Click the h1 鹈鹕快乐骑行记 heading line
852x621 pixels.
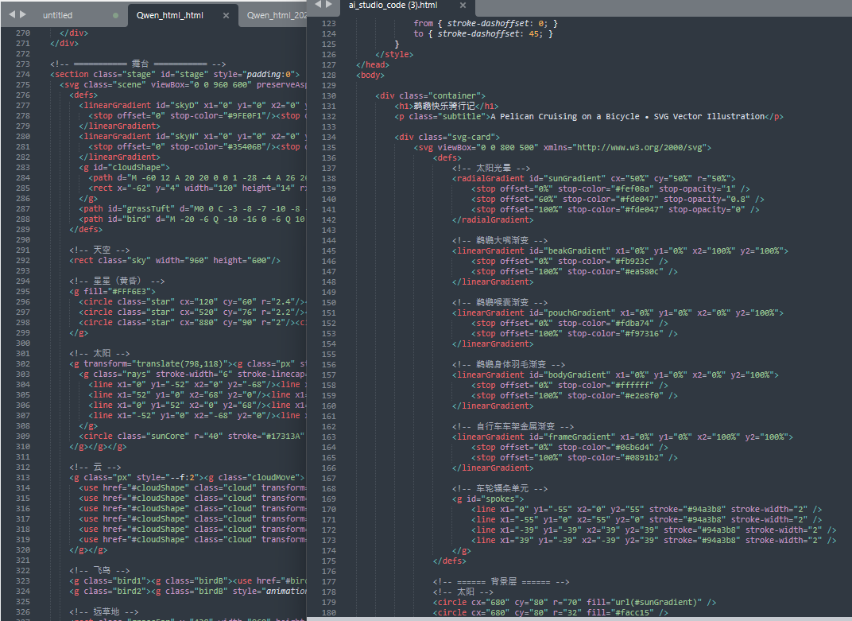446,106
